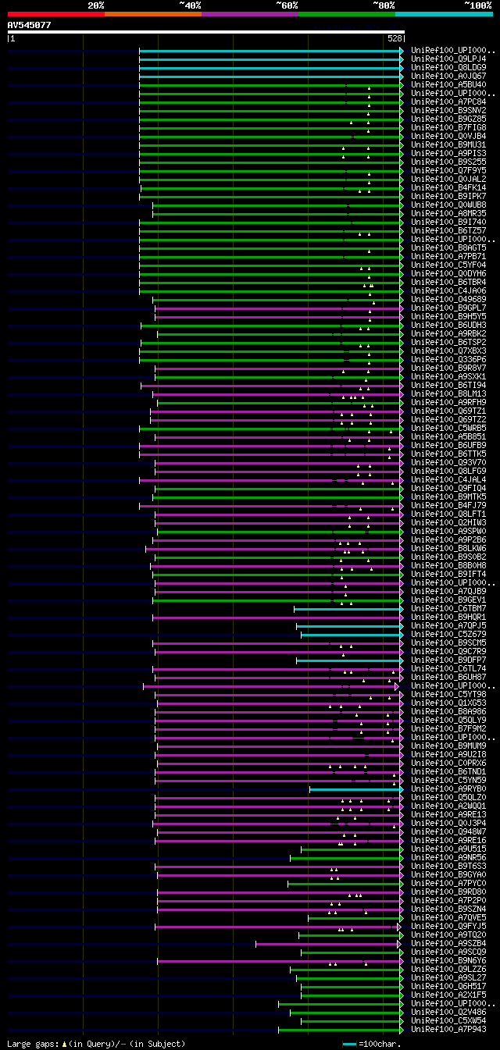Screen dimensions: 500x1050
Task: Click the orange ~40% identity legend segment
Action: (x=153, y=13)
